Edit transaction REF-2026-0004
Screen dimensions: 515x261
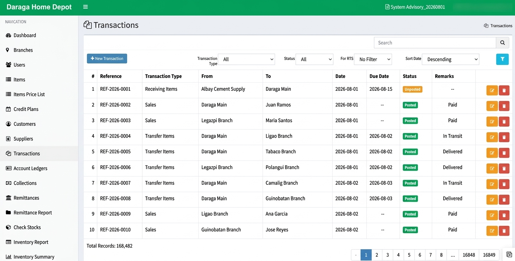point(492,137)
